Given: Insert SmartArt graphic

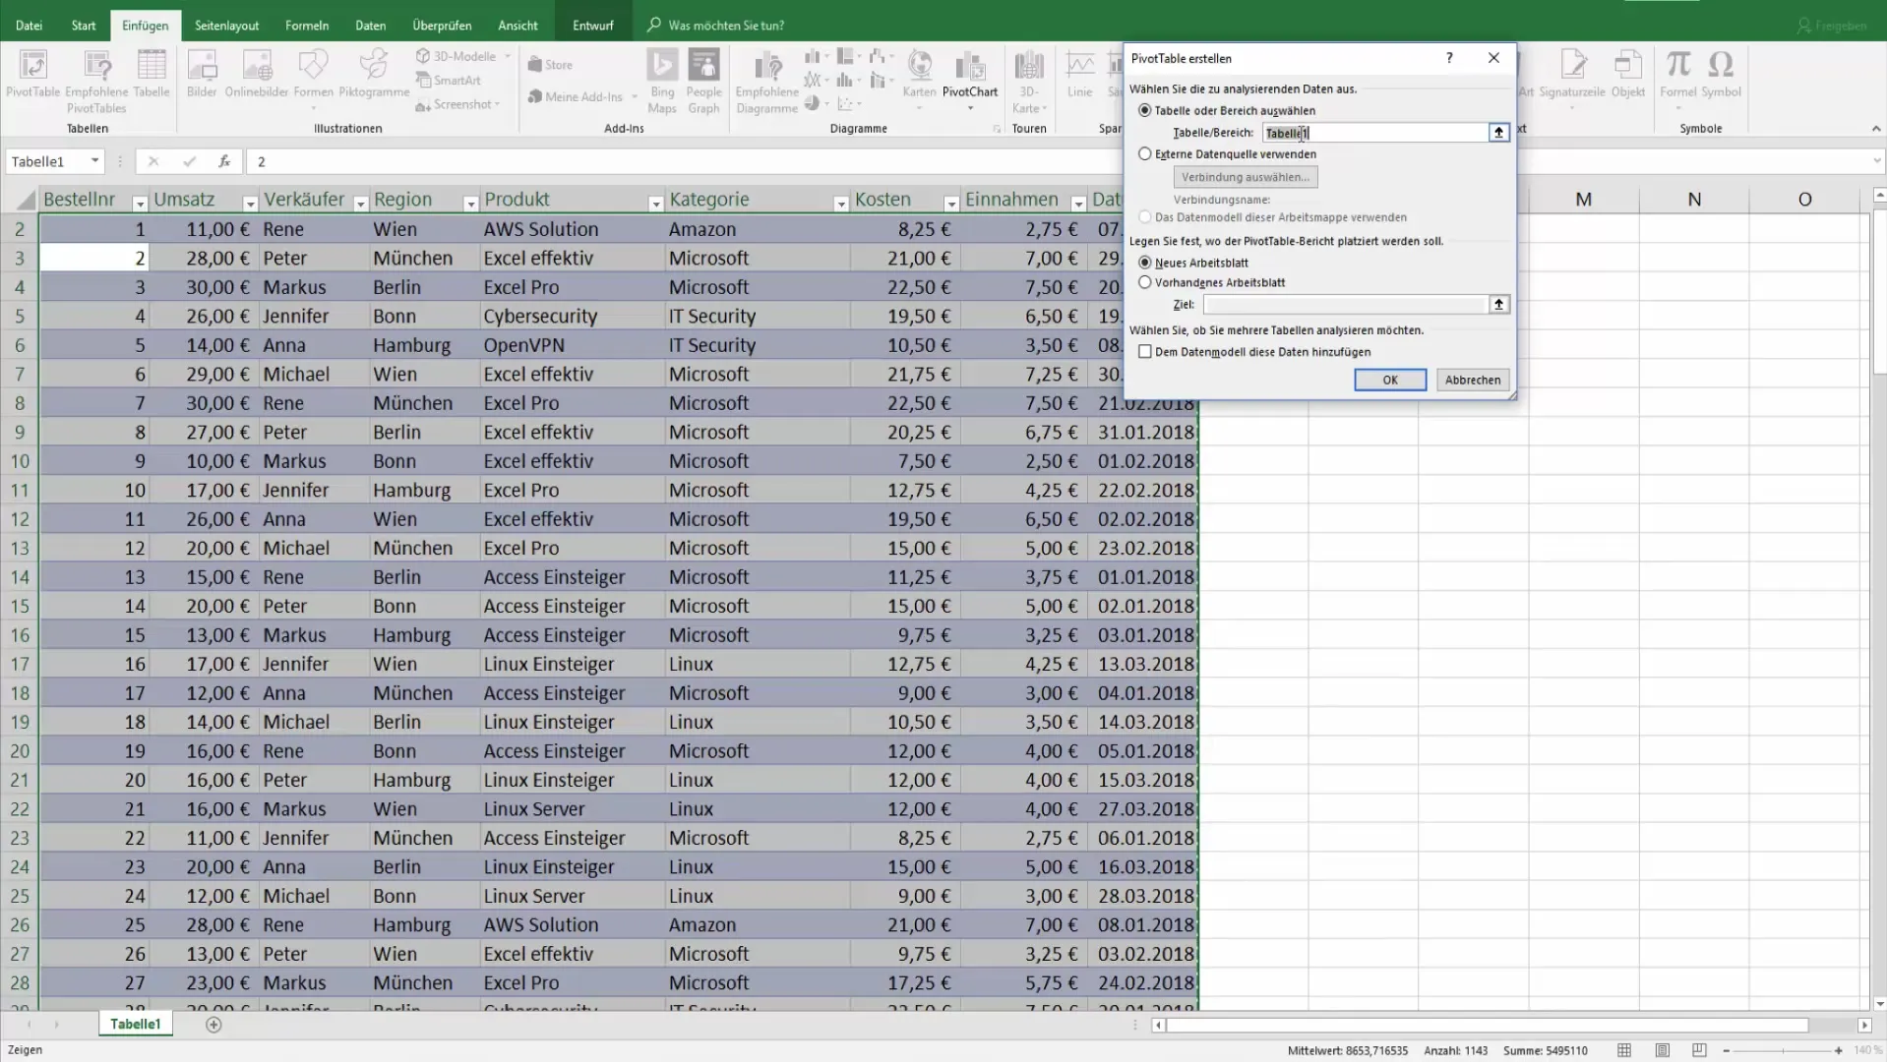Looking at the screenshot, I should 449,81.
